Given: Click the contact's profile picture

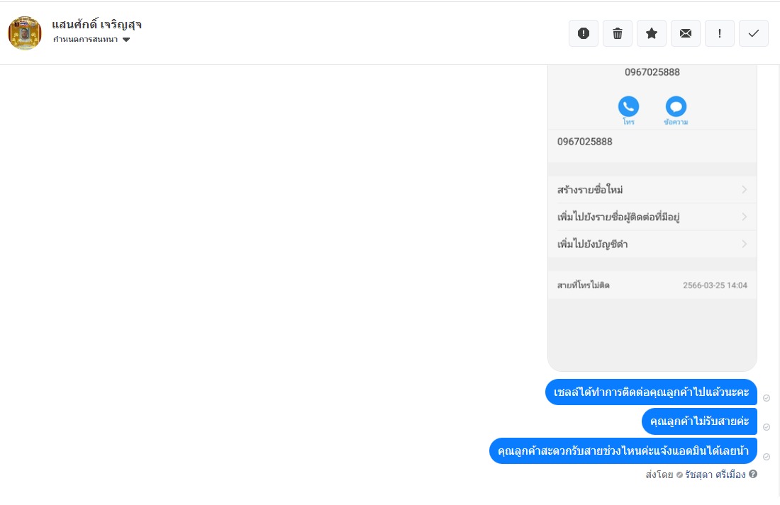Looking at the screenshot, I should pos(25,33).
